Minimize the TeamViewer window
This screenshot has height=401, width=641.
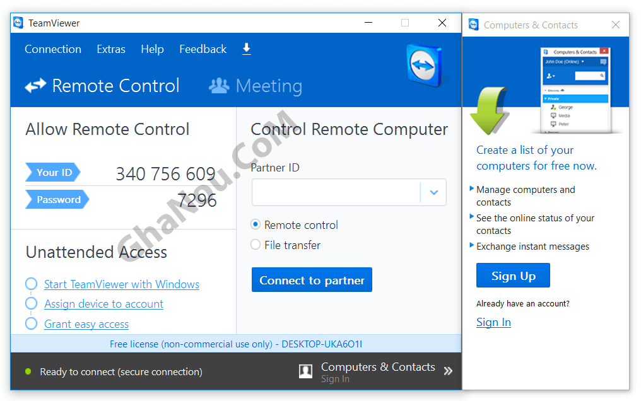coord(368,23)
